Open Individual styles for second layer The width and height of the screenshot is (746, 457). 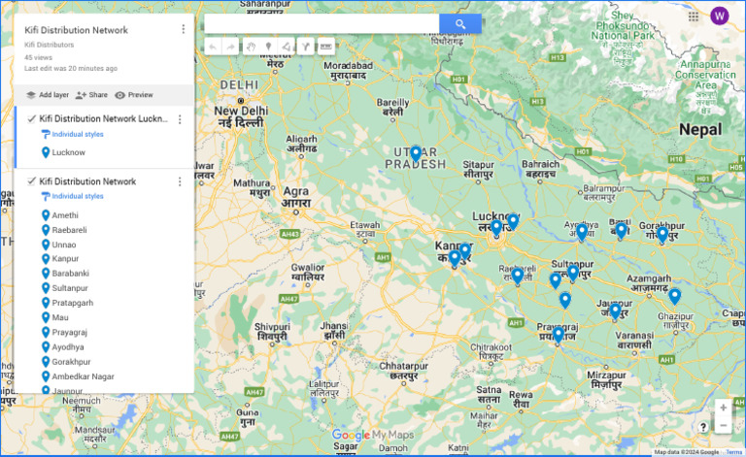[x=78, y=196]
